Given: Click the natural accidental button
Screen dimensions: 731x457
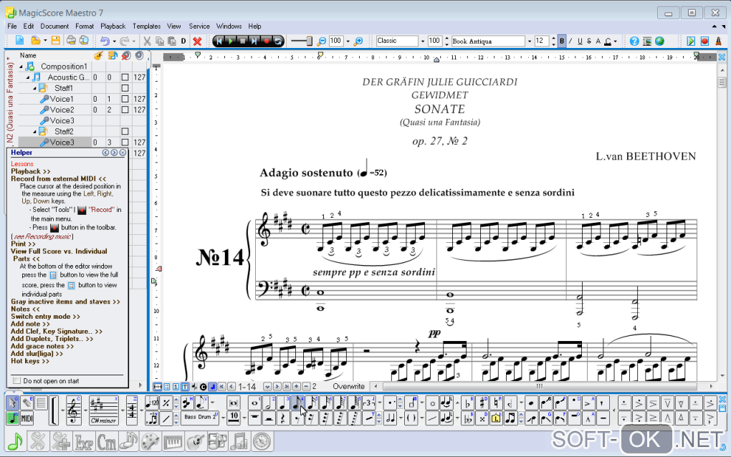Looking at the screenshot, I should [497, 403].
